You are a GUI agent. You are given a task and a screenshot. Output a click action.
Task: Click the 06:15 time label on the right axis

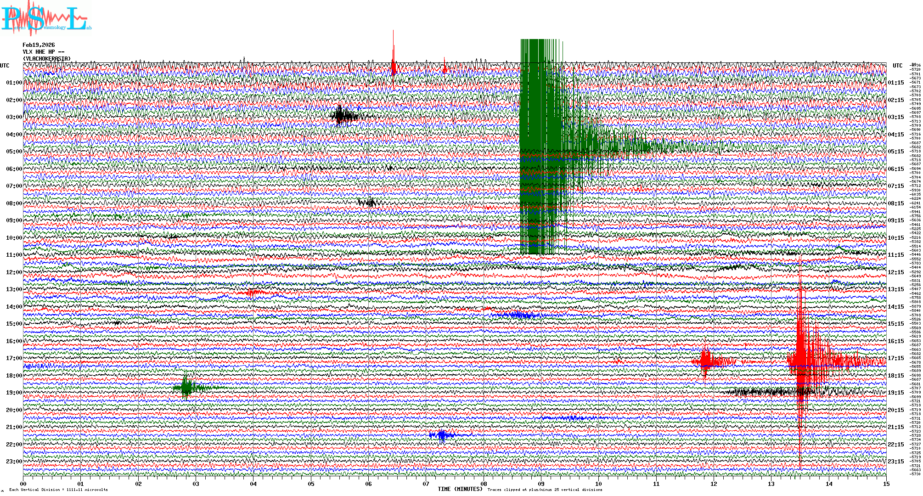[x=895, y=169]
